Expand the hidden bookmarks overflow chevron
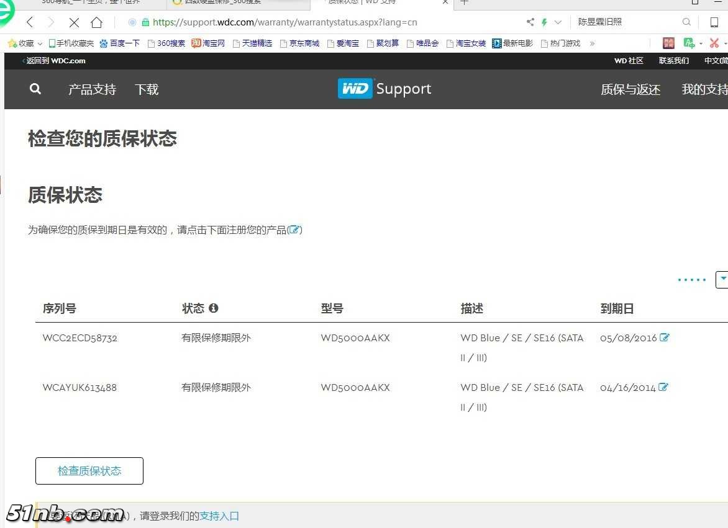Viewport: 728px width, 528px height. click(592, 43)
